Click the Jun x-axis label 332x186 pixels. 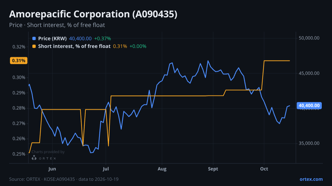tap(52, 169)
